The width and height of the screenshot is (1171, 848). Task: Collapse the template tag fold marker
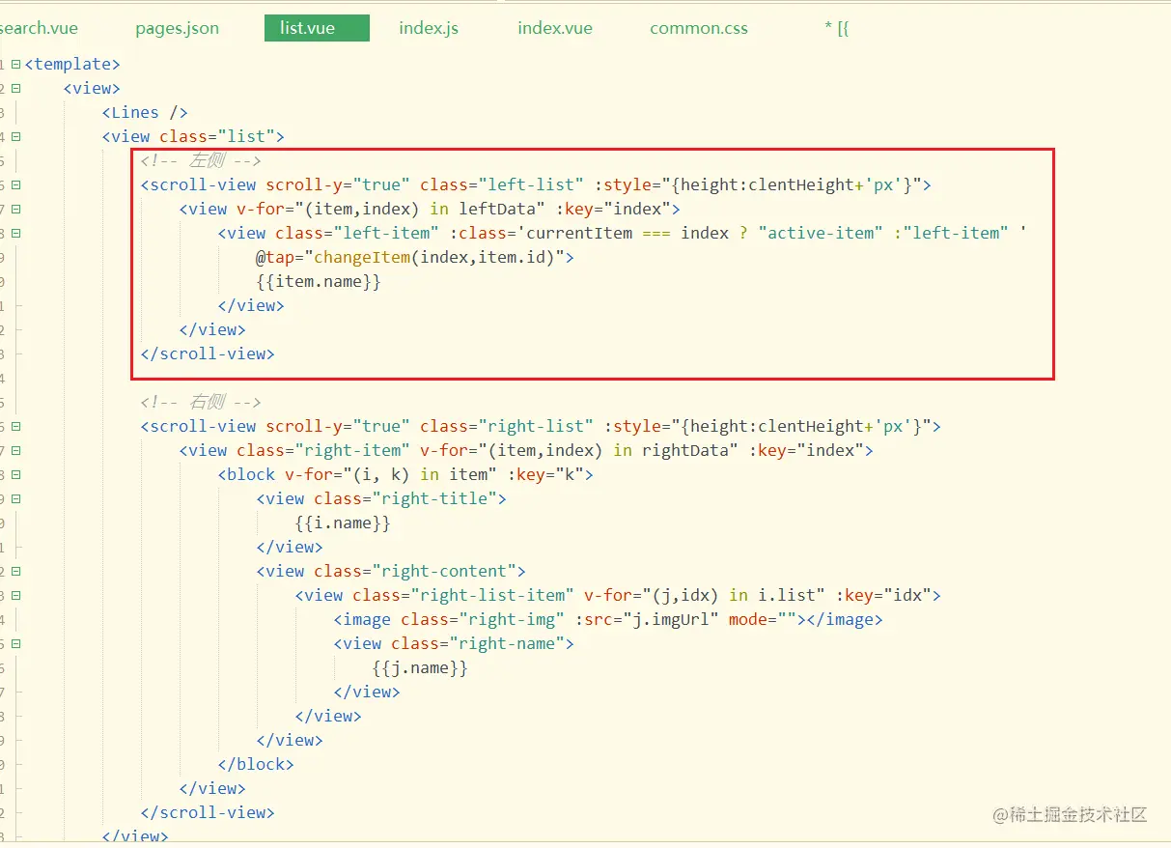[x=15, y=64]
